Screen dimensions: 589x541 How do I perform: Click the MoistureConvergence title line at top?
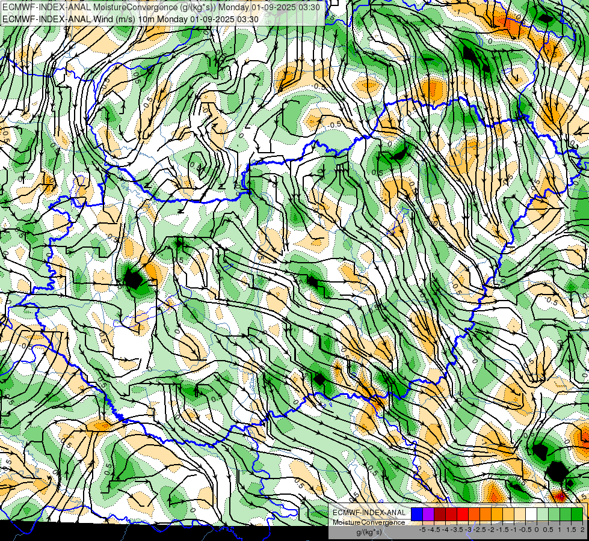(x=161, y=7)
